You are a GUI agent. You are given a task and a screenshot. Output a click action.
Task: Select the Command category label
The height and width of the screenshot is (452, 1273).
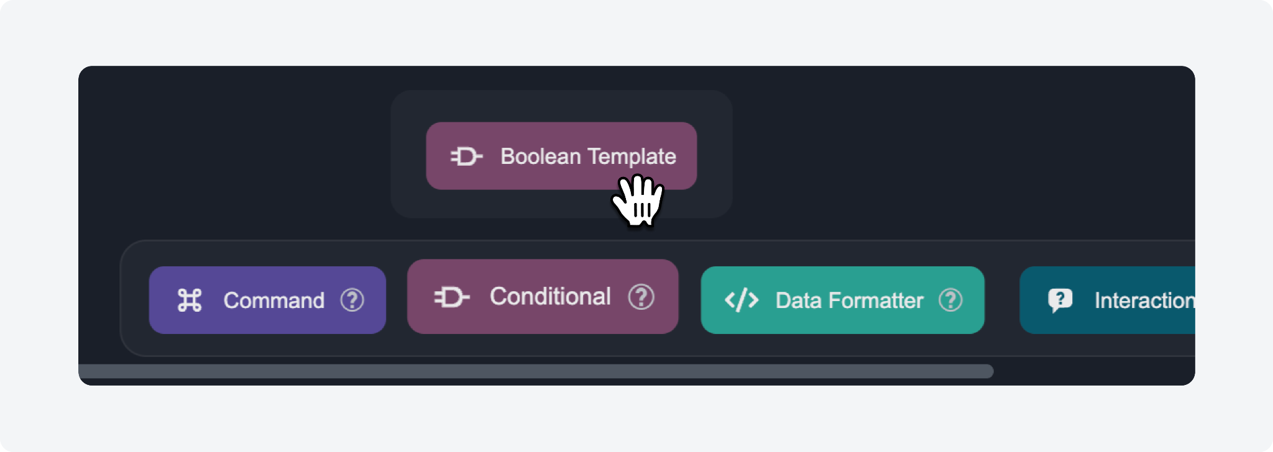(x=273, y=301)
